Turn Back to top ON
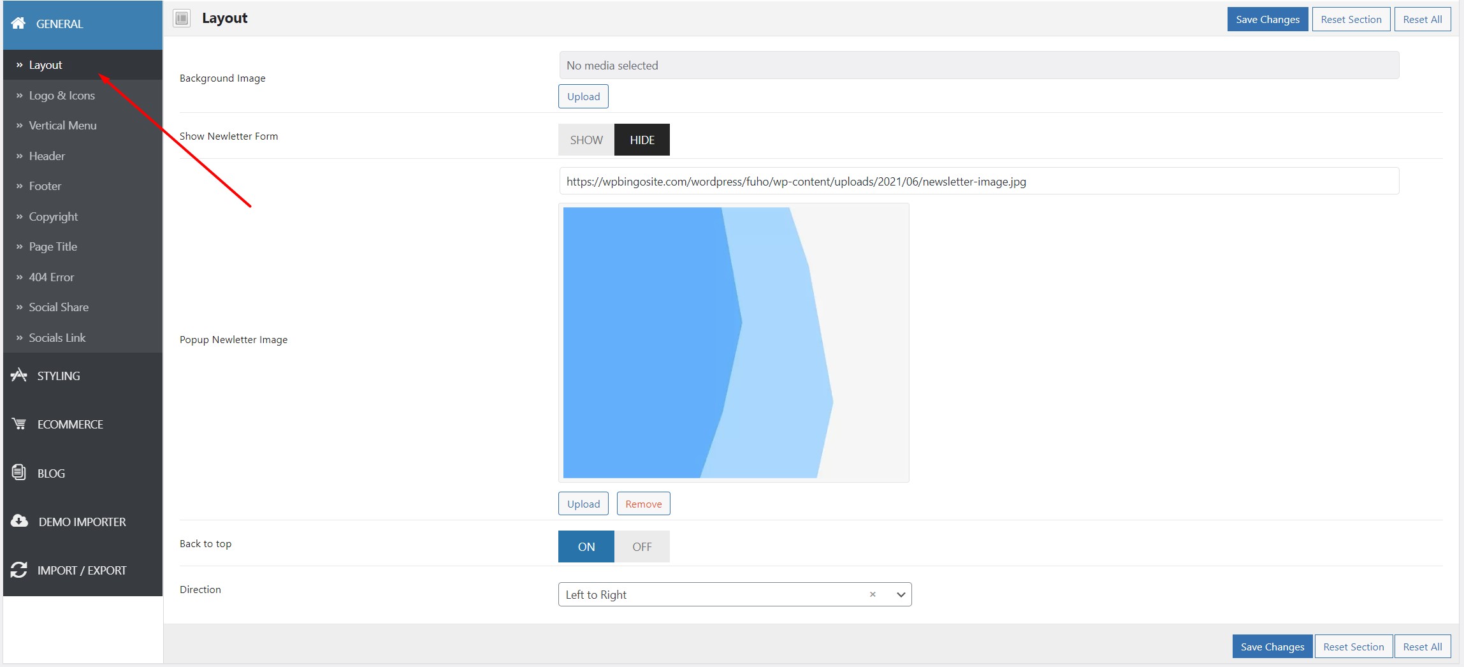 pyautogui.click(x=586, y=546)
